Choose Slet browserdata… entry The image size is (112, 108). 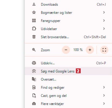pos(68,37)
